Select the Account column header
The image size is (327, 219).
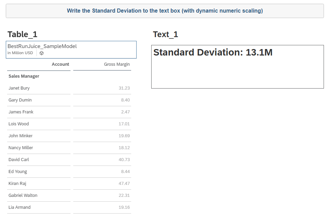(x=60, y=64)
